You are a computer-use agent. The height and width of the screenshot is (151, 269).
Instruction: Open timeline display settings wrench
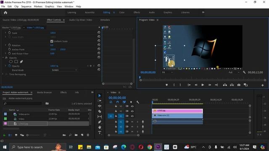pos(137,102)
